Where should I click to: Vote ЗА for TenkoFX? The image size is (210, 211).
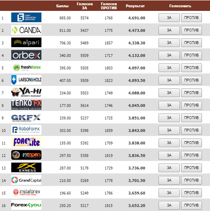pyautogui.click(x=169, y=105)
